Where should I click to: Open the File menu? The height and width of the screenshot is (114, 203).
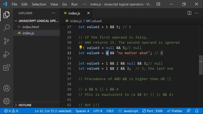(x=14, y=4)
